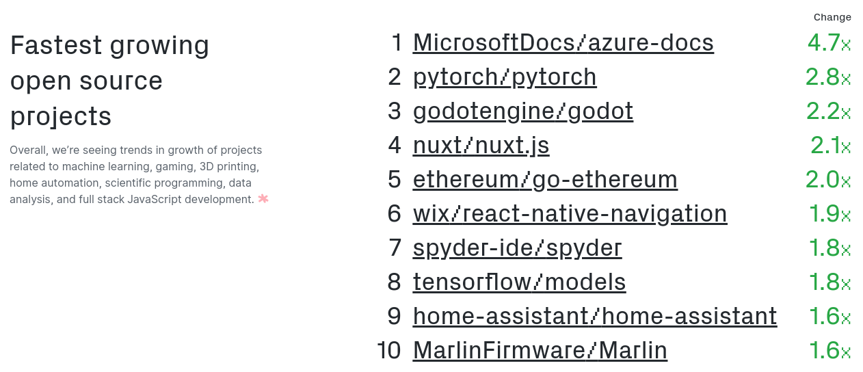Screen dimensions: 863x372
Task: Open the wix/react-native-navigation link
Action: [x=570, y=213]
